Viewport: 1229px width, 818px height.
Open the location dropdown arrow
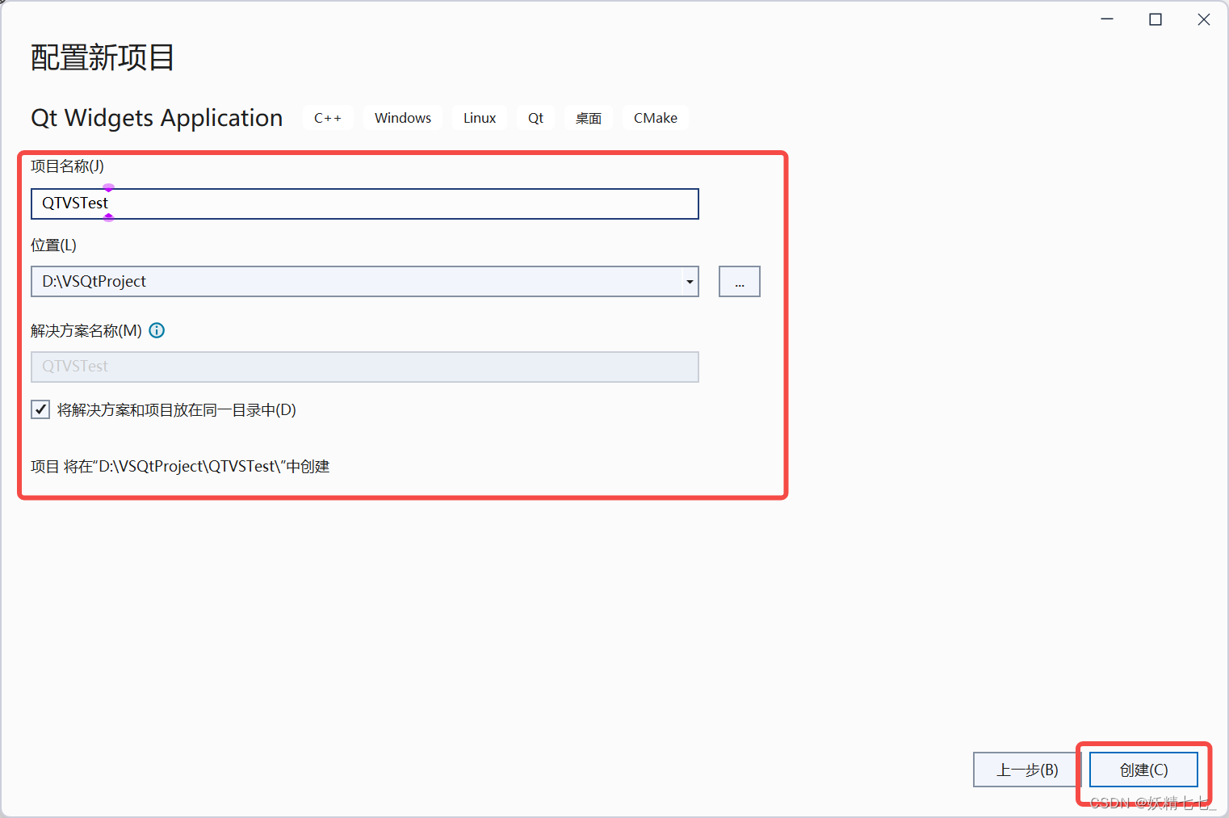point(690,282)
